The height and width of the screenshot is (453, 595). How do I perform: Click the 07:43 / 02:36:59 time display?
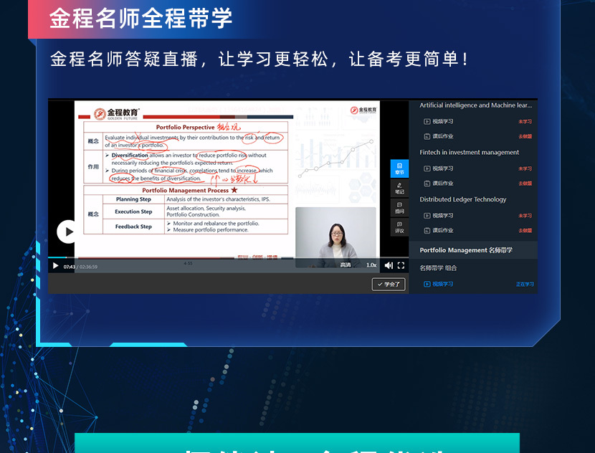coord(80,267)
